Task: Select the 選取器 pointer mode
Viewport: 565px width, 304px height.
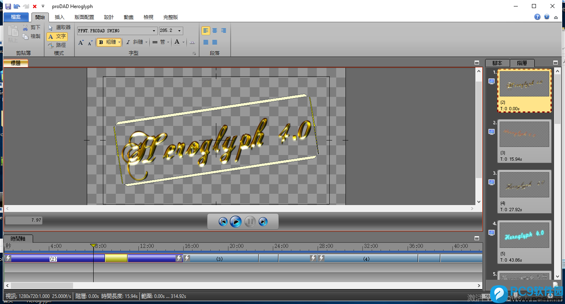Action: click(59, 27)
